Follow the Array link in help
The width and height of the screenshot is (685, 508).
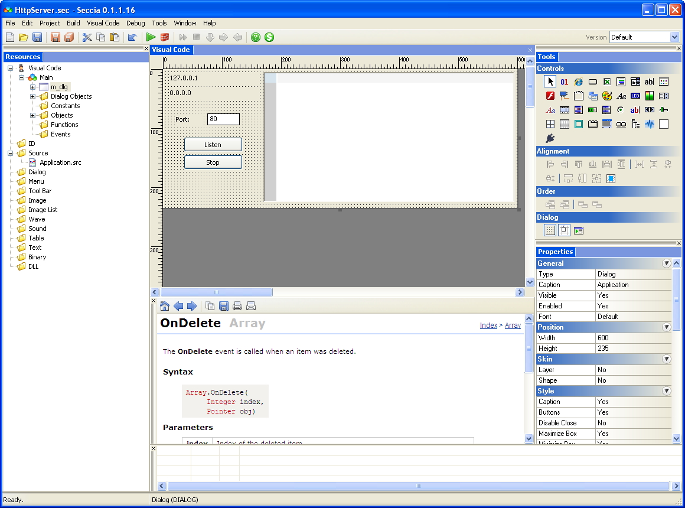513,325
